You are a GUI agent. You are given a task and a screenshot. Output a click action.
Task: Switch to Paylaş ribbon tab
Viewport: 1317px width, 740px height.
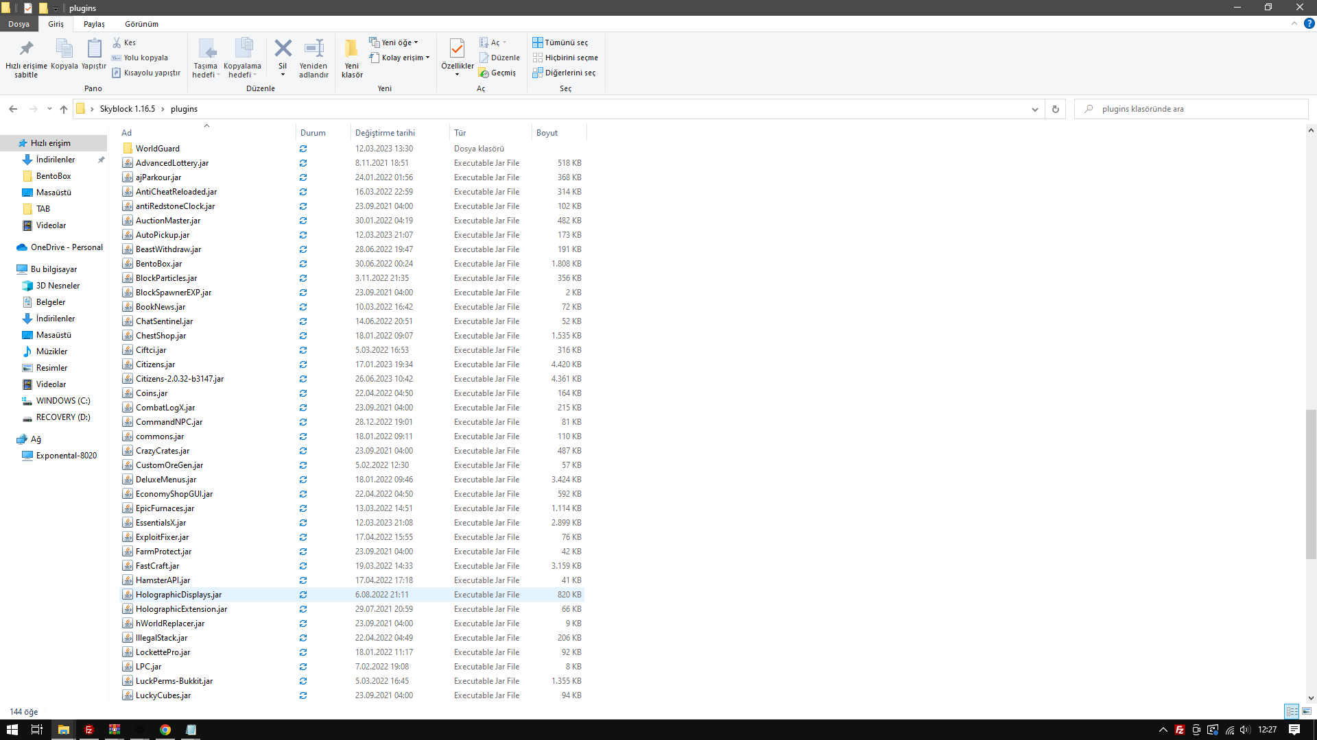(94, 24)
